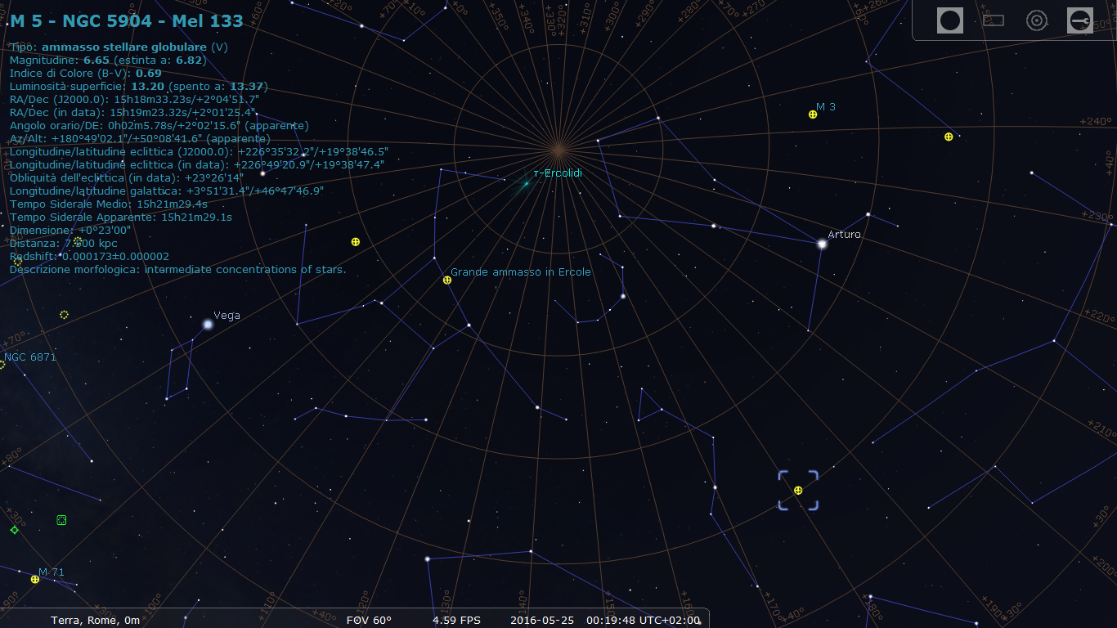This screenshot has height=628, width=1117.
Task: Click the date 2016-05-25 in status bar
Action: (541, 621)
